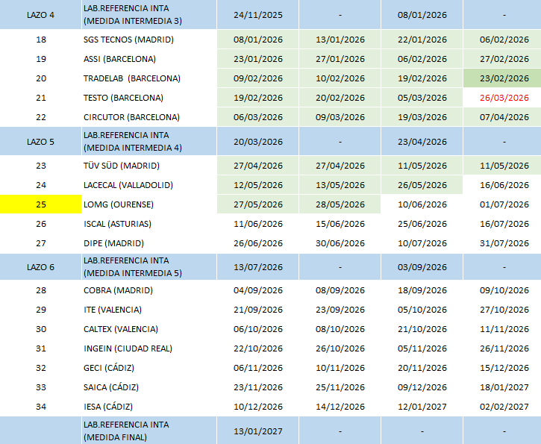541x444 pixels.
Task: Click the IESA (CÁDIZ) cell
Action: 148,407
